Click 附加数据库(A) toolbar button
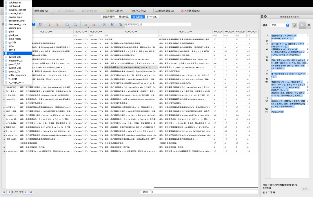Image resolution: width=313 pixels, height=197 pixels. (x=165, y=11)
